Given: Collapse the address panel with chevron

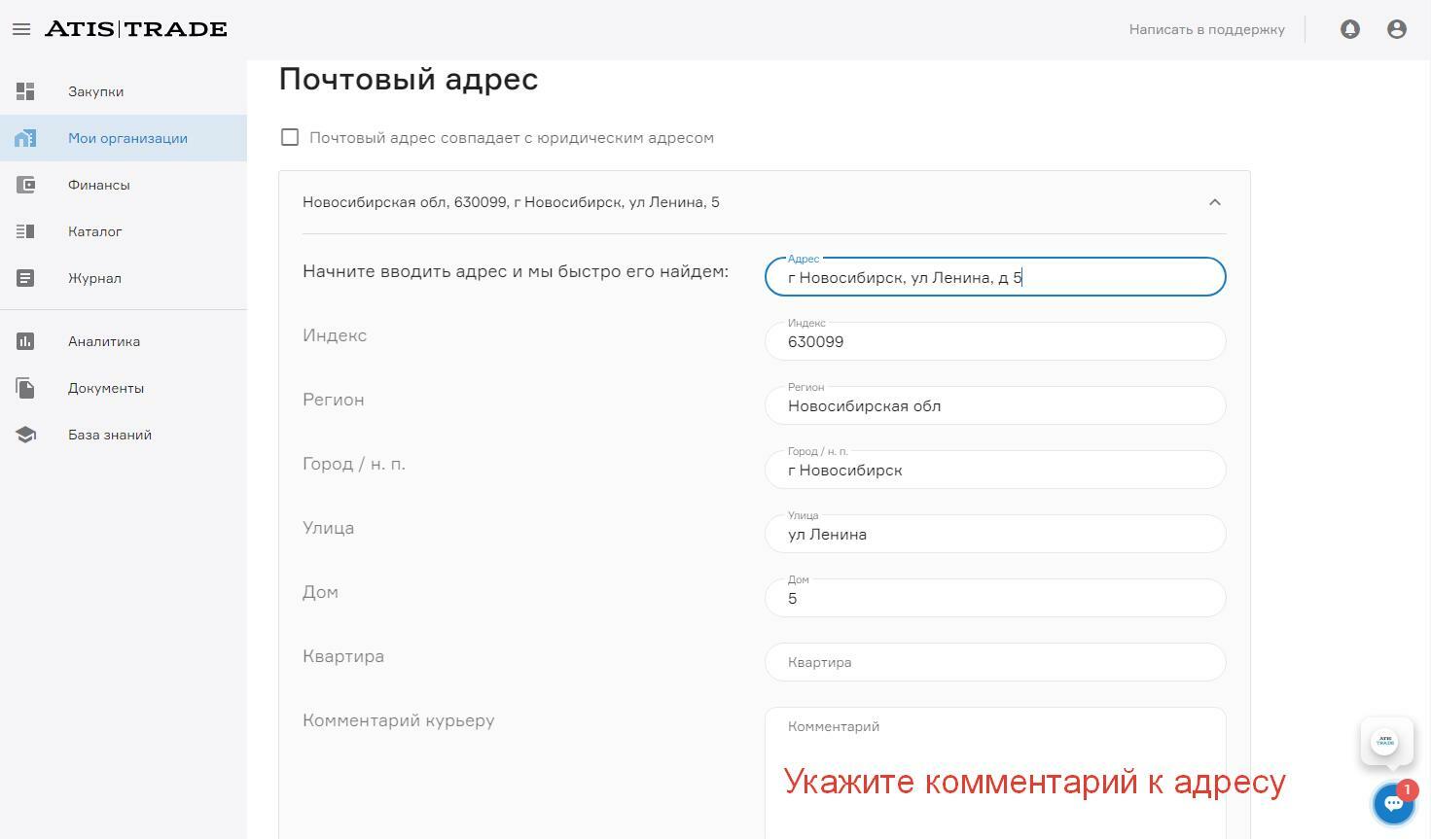Looking at the screenshot, I should [x=1214, y=202].
